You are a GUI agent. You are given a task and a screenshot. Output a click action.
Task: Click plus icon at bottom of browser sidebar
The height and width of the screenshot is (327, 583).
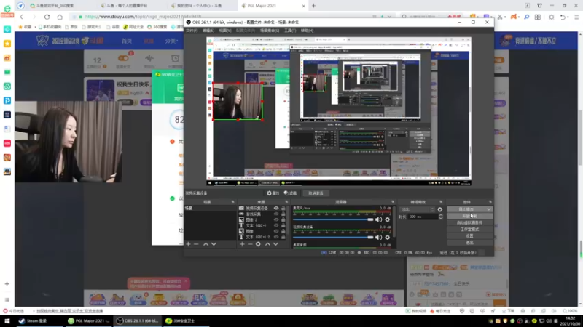pyautogui.click(x=7, y=284)
